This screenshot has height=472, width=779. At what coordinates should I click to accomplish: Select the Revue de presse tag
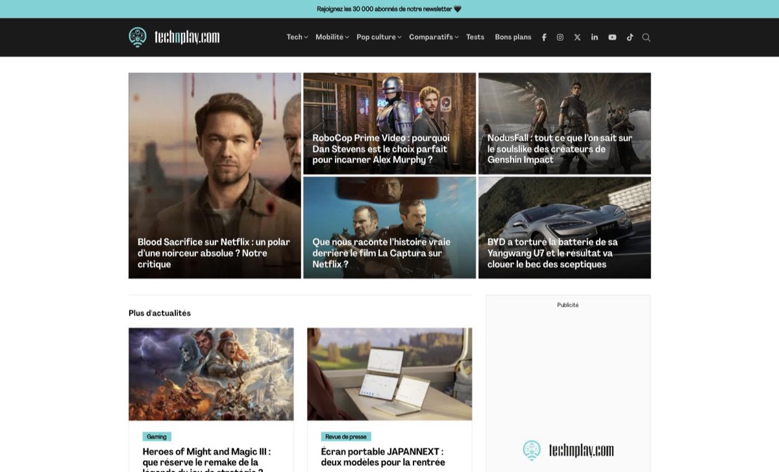346,437
